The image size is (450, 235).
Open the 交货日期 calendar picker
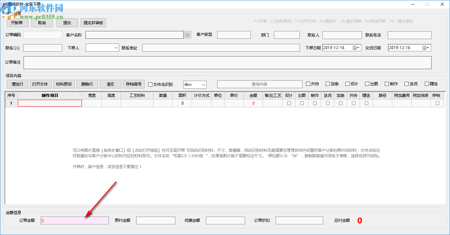click(426, 47)
